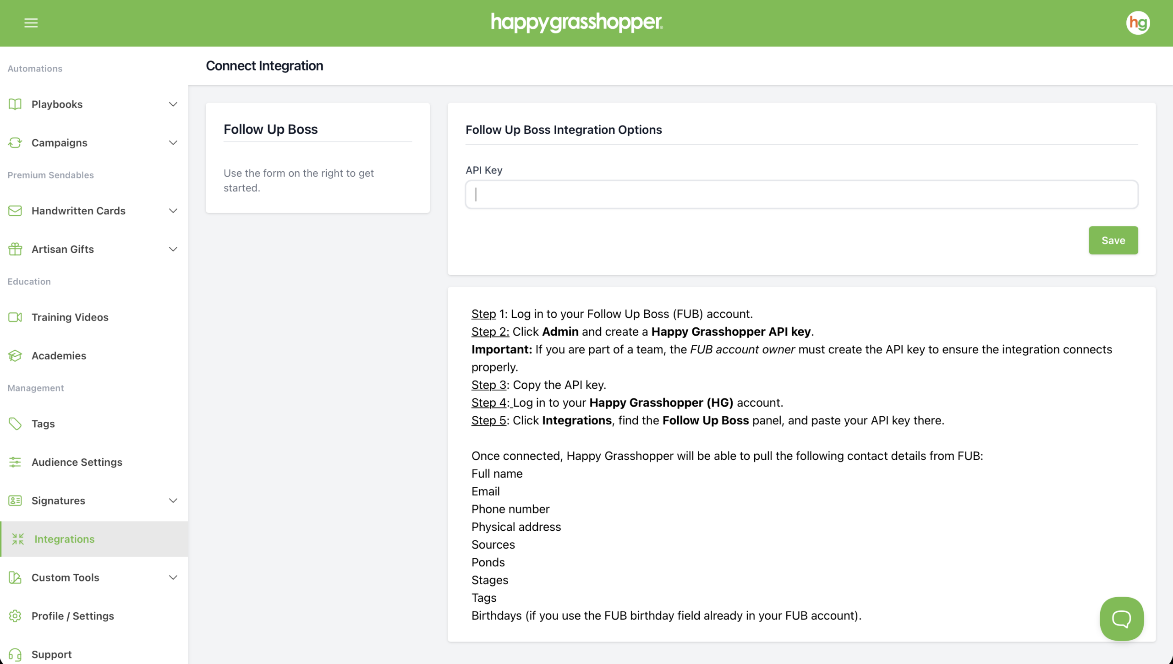Click the Audience Settings sliders icon
The image size is (1173, 664).
(15, 462)
